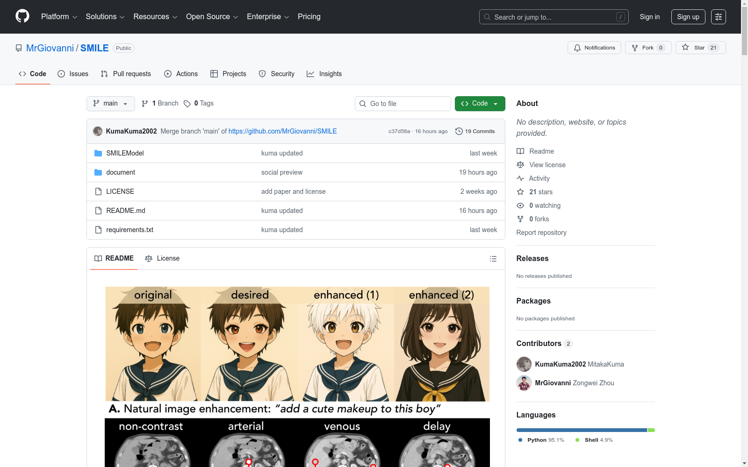The height and width of the screenshot is (467, 748).
Task: Open the global navigation settings icon
Action: point(719,17)
